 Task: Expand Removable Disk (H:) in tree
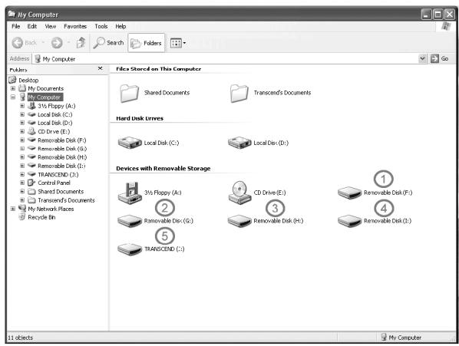(22, 157)
